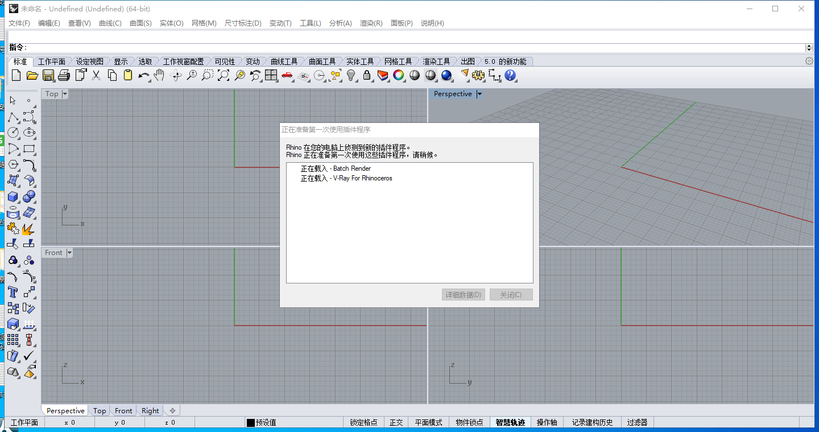The height and width of the screenshot is (432, 819).
Task: Toggle 锁定格点 grid snap
Action: (x=363, y=422)
